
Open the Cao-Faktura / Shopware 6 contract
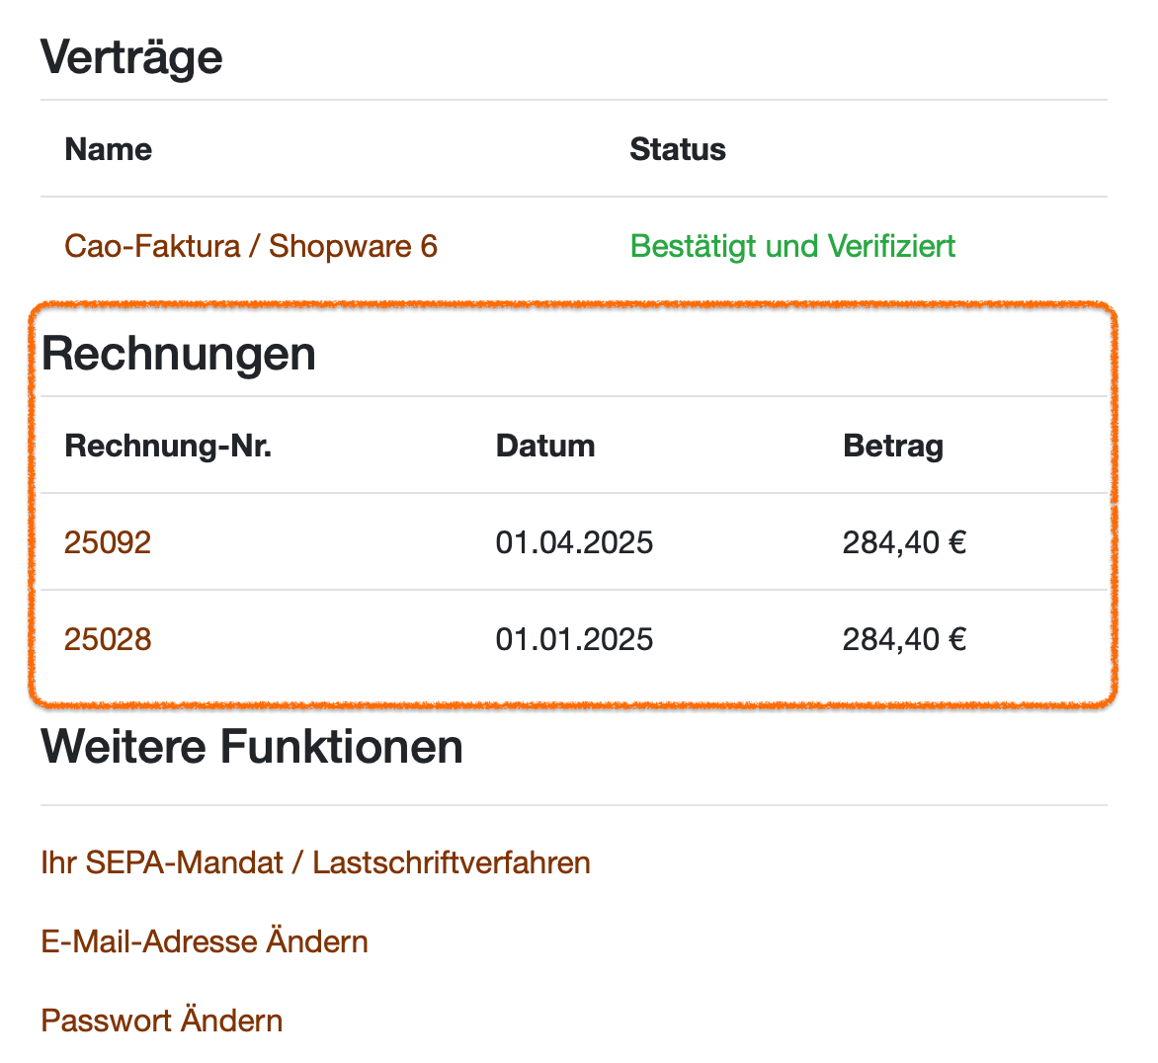click(250, 246)
